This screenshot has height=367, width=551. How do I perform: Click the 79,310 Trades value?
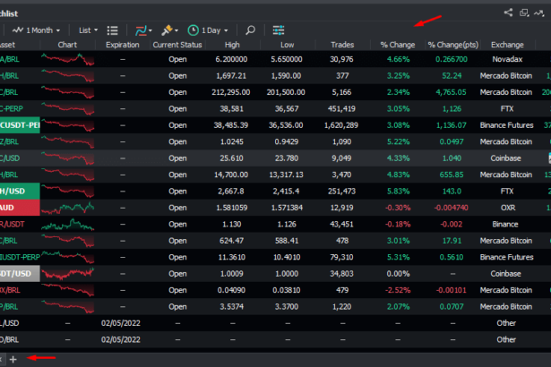pos(341,258)
